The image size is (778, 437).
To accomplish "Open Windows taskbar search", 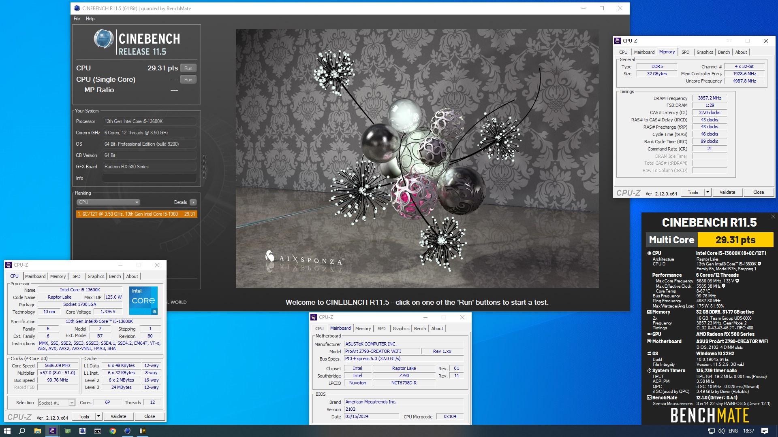I will tap(22, 431).
